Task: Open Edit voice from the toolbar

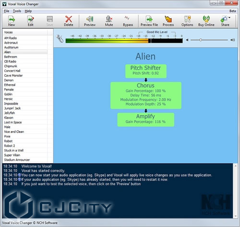Action: [30, 21]
